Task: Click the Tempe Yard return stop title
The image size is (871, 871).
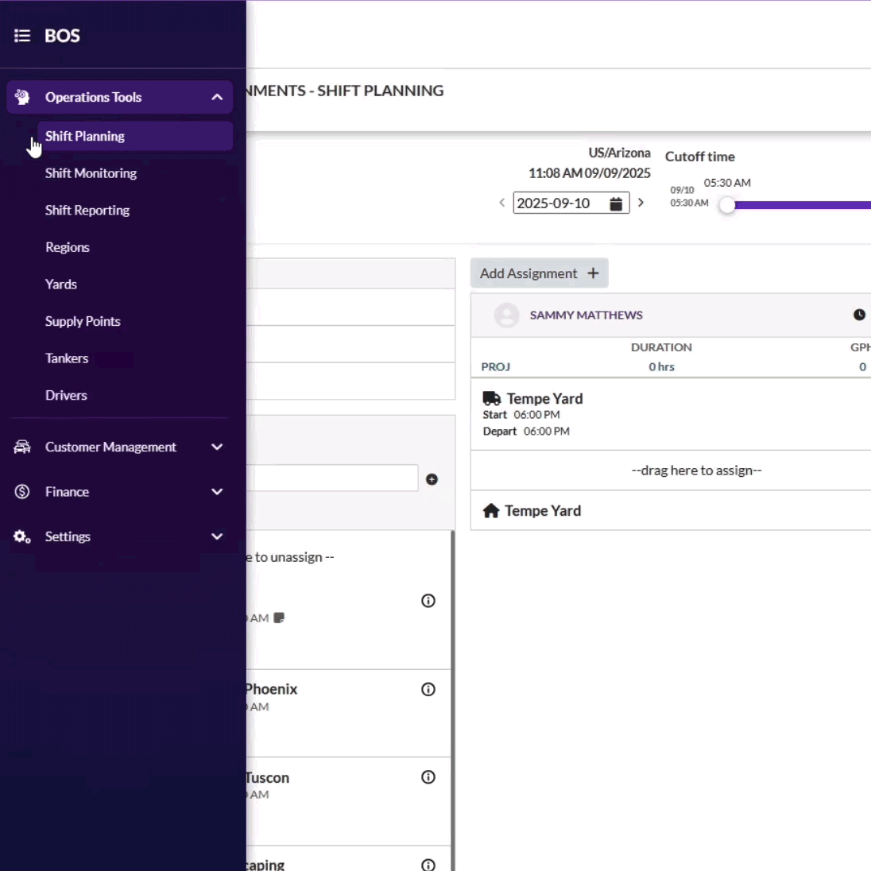Action: point(543,511)
